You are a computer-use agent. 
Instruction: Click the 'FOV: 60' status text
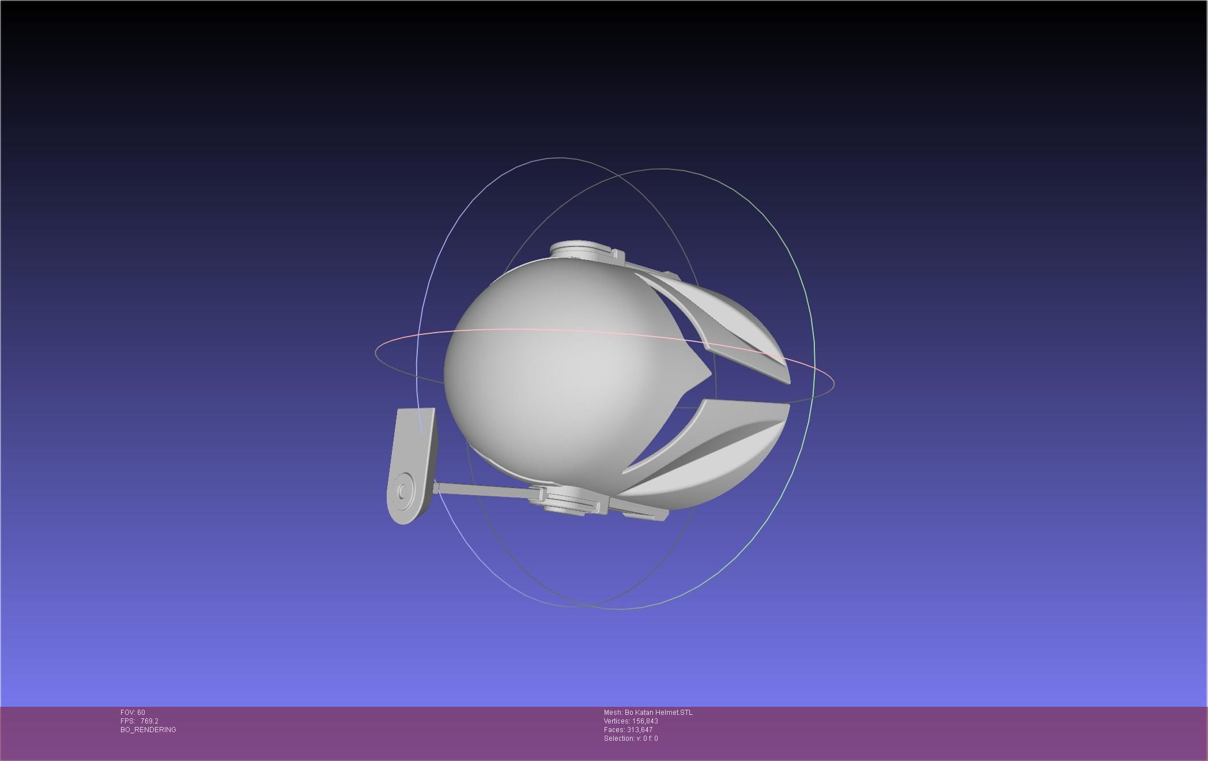point(133,713)
